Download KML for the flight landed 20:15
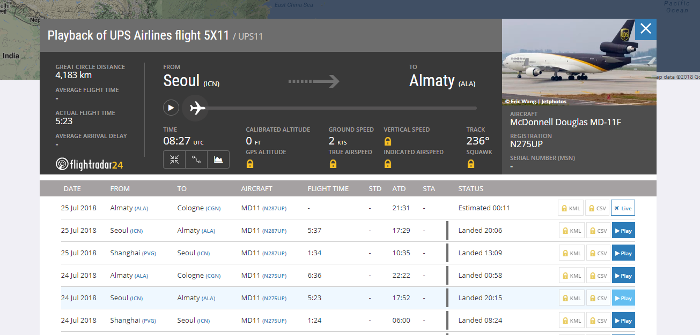 pos(571,298)
